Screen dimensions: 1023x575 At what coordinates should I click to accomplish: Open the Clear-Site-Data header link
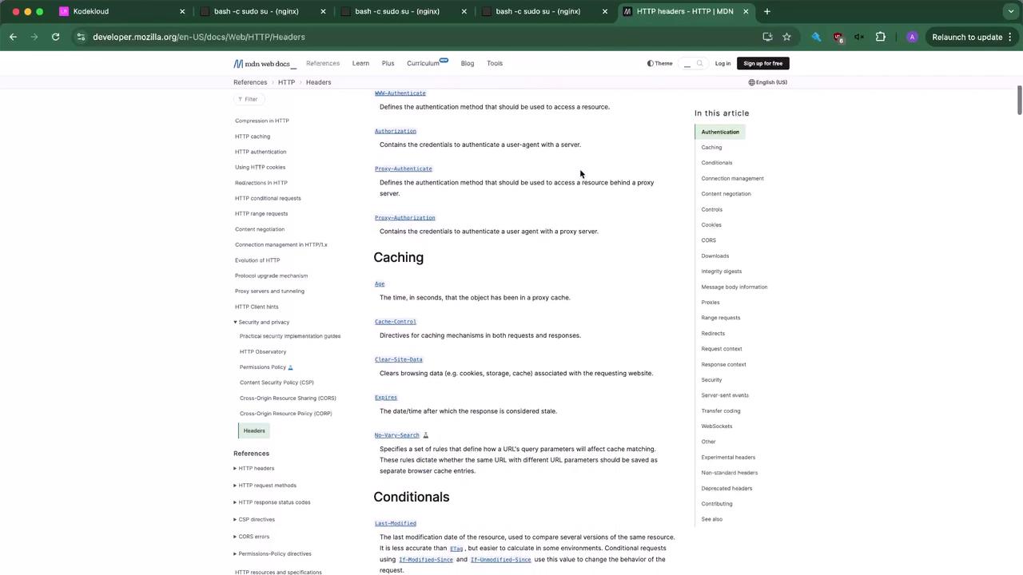(399, 360)
